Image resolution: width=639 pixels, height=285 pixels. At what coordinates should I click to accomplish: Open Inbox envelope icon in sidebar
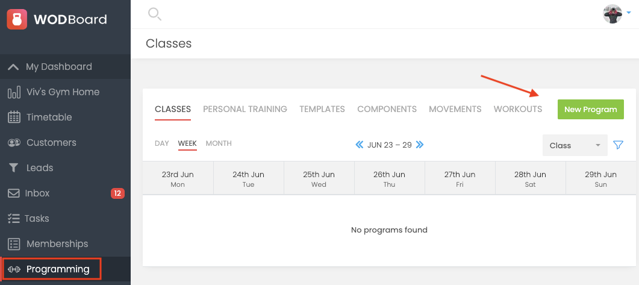pyautogui.click(x=14, y=193)
